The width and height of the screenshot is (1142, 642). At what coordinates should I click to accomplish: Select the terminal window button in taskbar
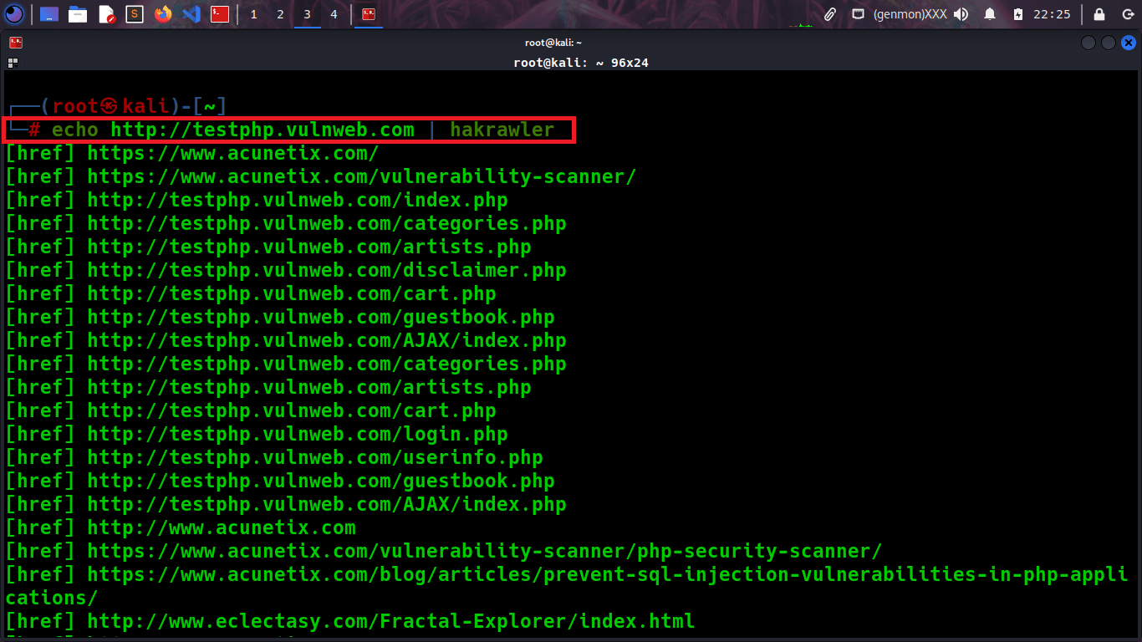point(369,14)
